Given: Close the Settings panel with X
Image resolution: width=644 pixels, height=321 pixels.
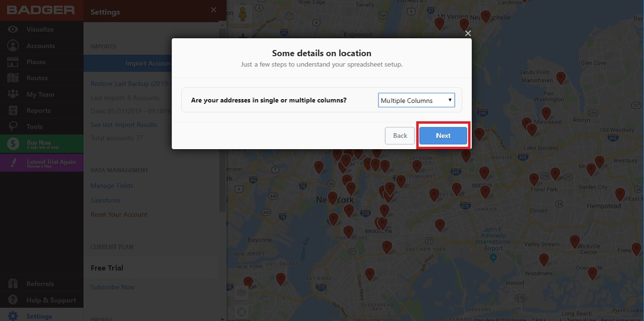Looking at the screenshot, I should [x=214, y=10].
